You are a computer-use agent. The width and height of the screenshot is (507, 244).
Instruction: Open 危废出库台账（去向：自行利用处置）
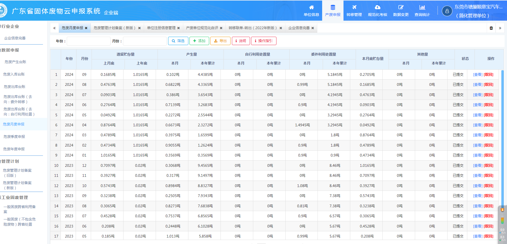click(19, 112)
